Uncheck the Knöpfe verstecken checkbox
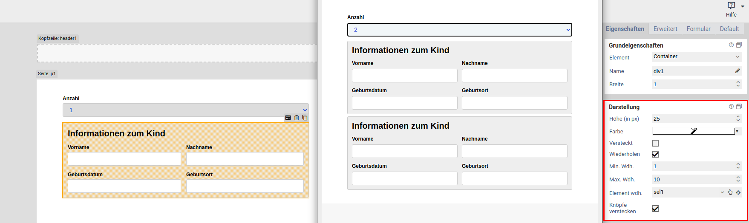Viewport: 749px width, 223px height. tap(655, 209)
